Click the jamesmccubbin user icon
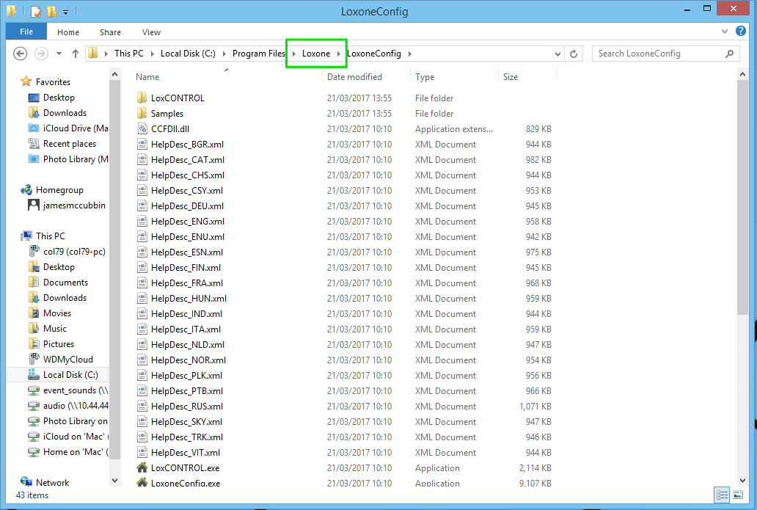The height and width of the screenshot is (510, 757). pos(33,205)
